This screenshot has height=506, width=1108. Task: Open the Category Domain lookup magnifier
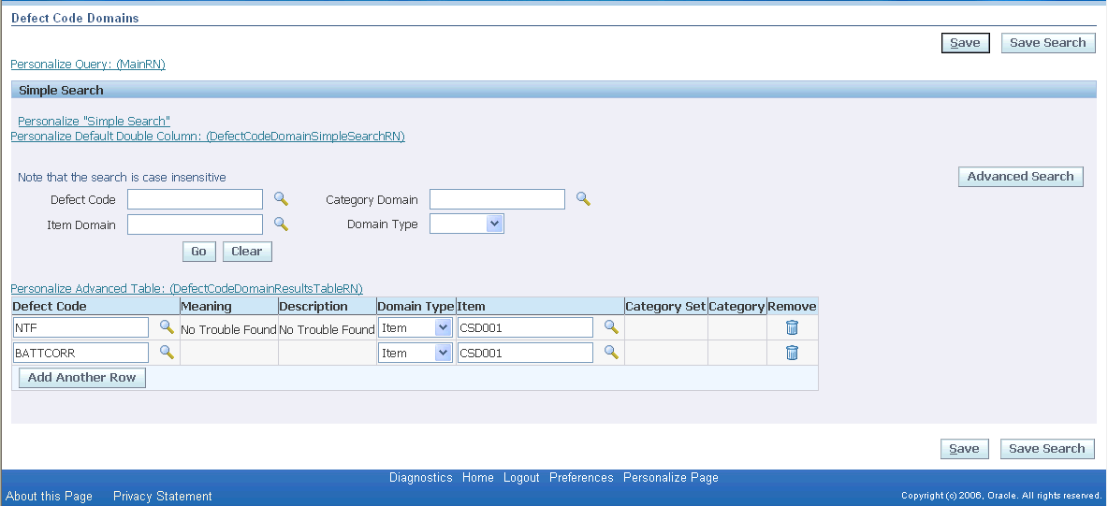583,198
